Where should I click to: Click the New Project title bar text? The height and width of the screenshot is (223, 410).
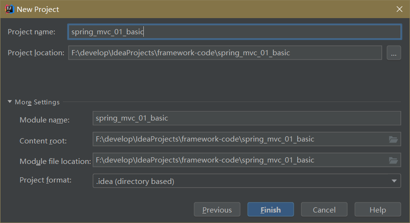click(x=38, y=9)
